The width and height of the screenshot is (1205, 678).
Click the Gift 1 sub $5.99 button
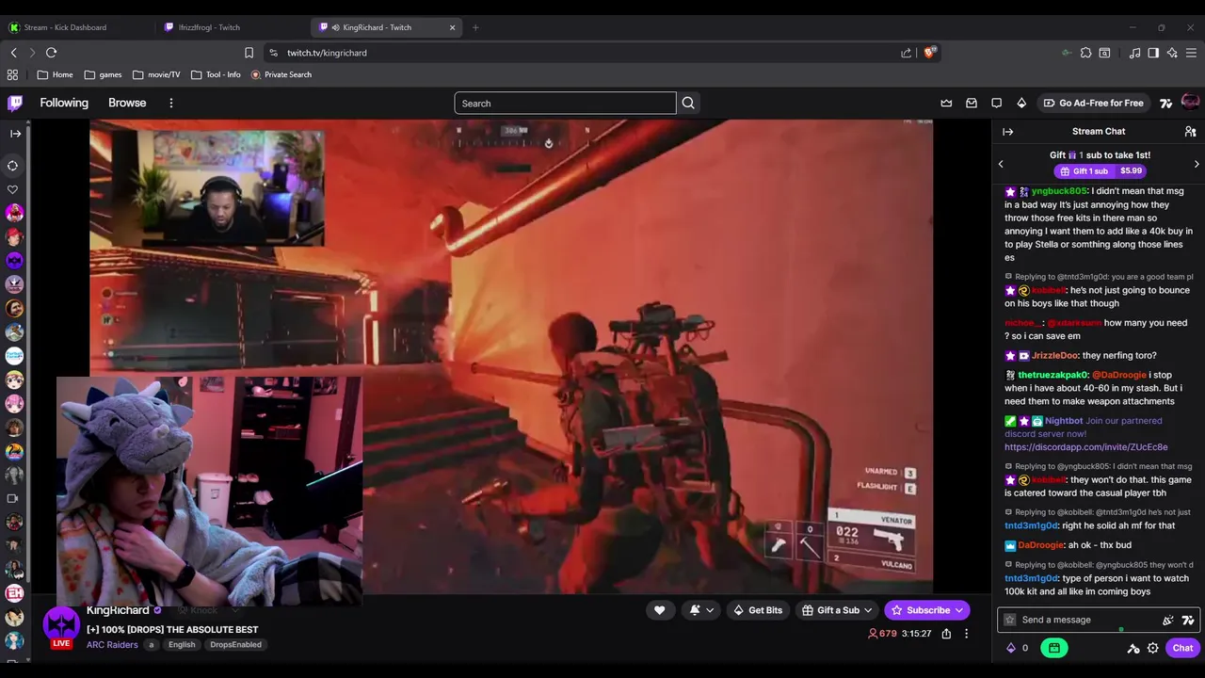tap(1100, 171)
